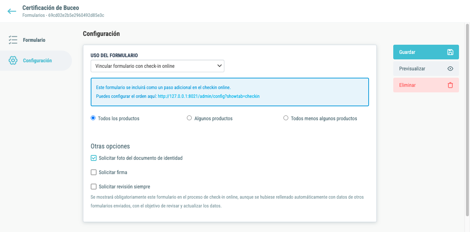470x232 pixels.
Task: Click the Formulario checklist icon
Action: pos(13,40)
